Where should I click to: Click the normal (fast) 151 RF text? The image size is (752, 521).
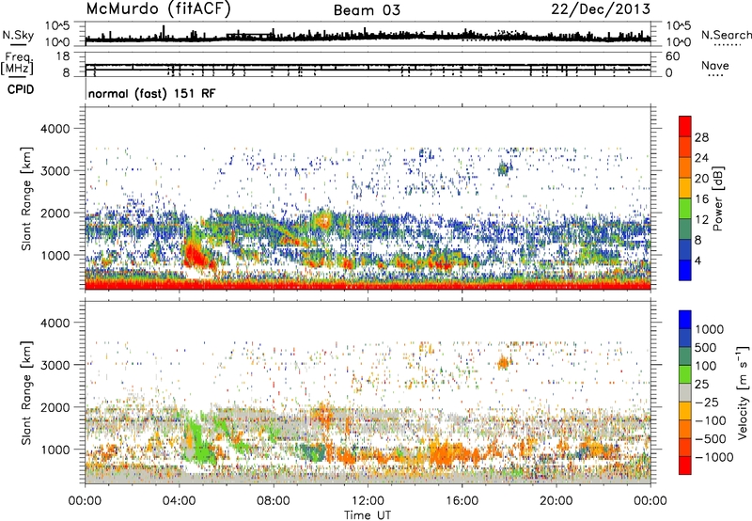pos(152,93)
